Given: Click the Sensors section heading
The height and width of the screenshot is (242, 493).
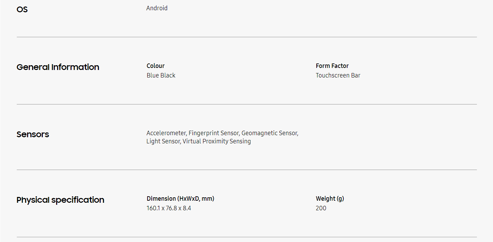Looking at the screenshot, I should 33,134.
